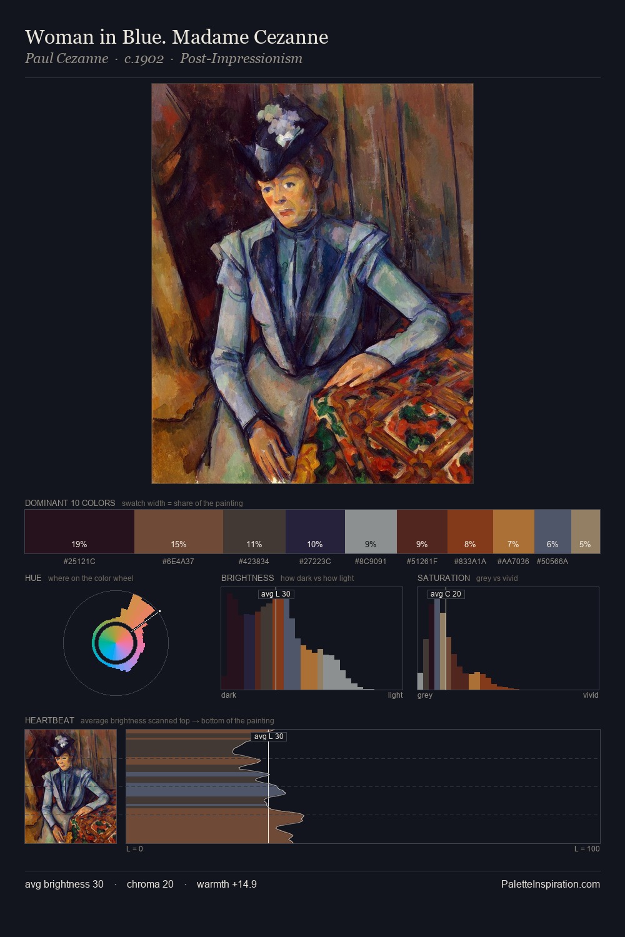Click the 'HEARTBEAT' section heading
Image resolution: width=625 pixels, height=937 pixels.
pos(49,720)
